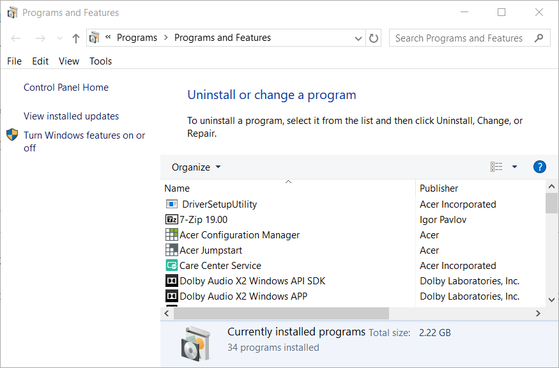Image resolution: width=559 pixels, height=368 pixels.
Task: Click the Dolby Audio X2 Windows API SDK icon
Action: coord(171,280)
